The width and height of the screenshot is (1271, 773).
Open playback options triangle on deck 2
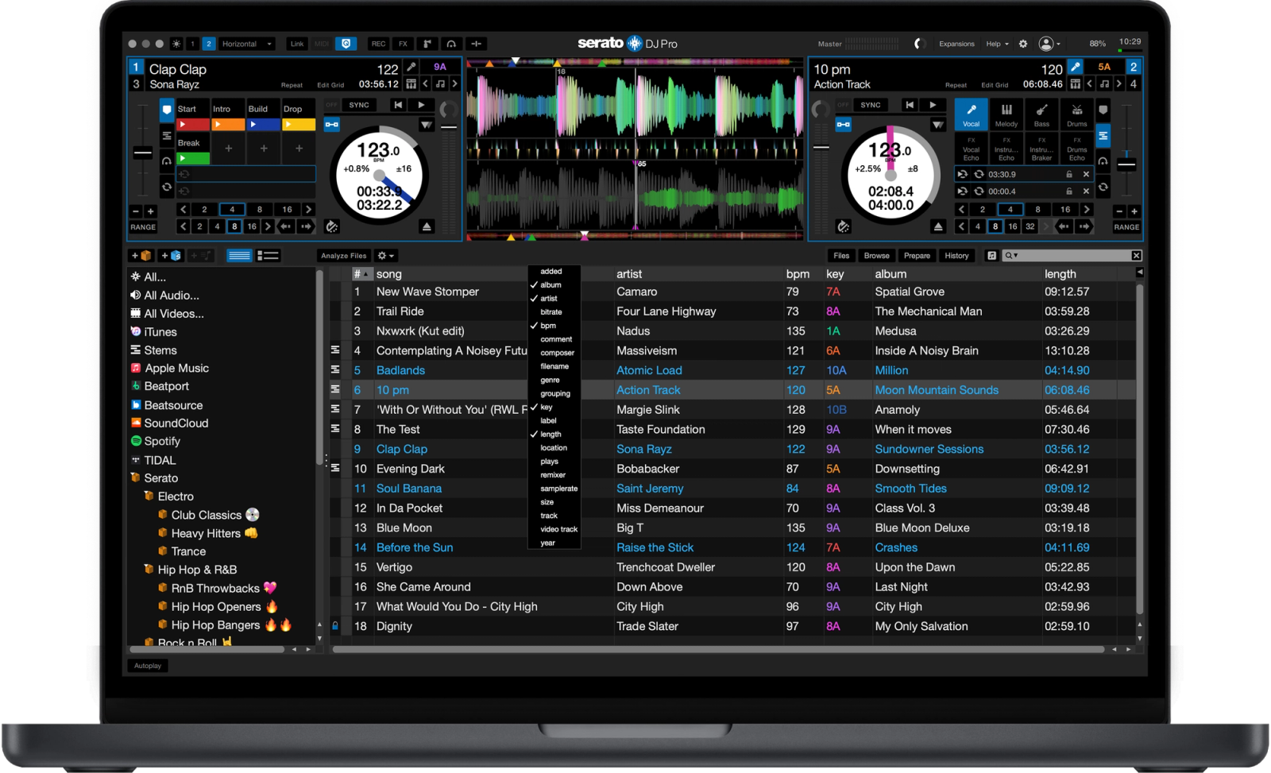tap(938, 125)
